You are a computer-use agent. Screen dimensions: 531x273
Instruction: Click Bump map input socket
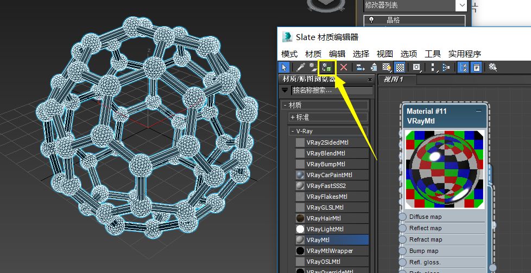[402, 251]
